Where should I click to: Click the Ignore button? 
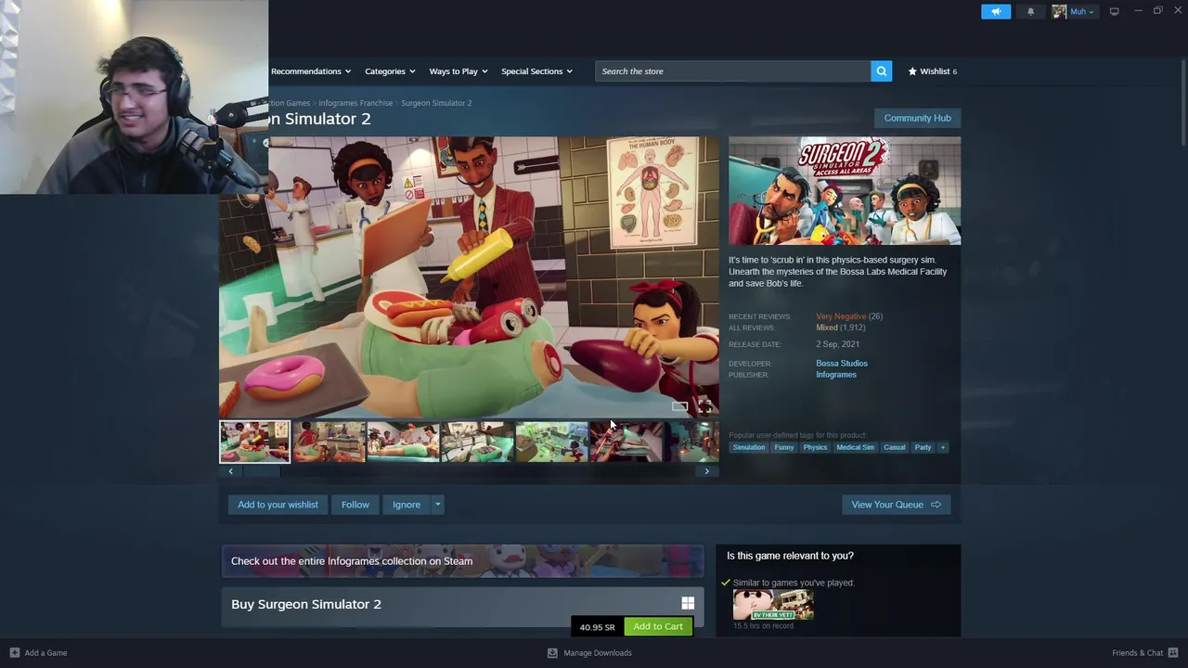pyautogui.click(x=407, y=505)
